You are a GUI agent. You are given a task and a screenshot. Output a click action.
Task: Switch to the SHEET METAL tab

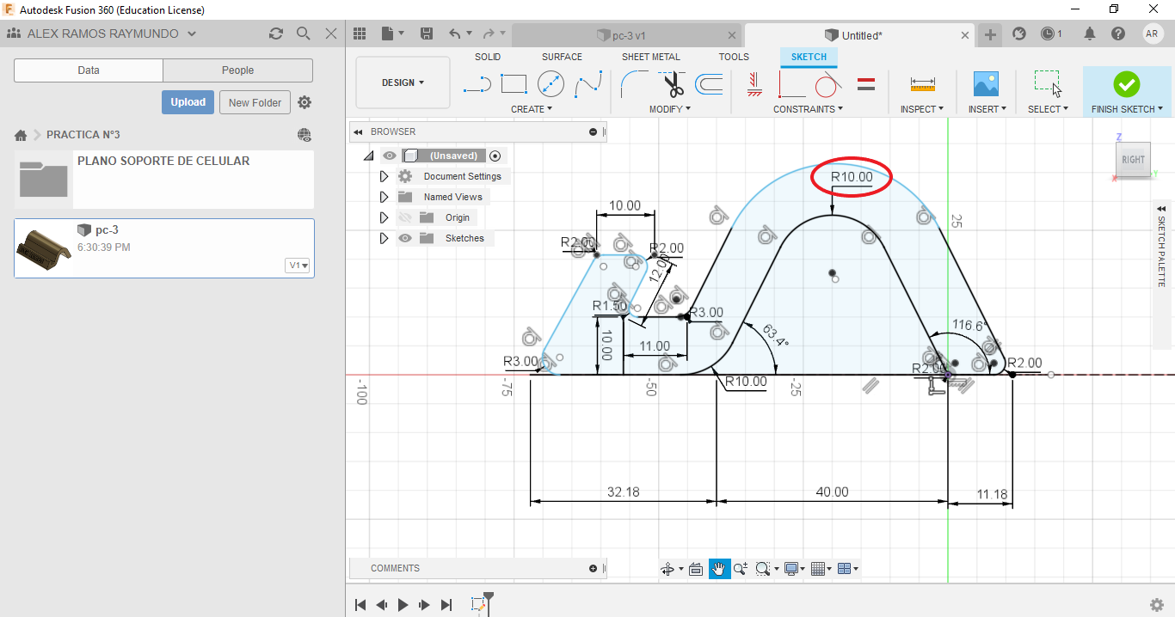pyautogui.click(x=651, y=57)
